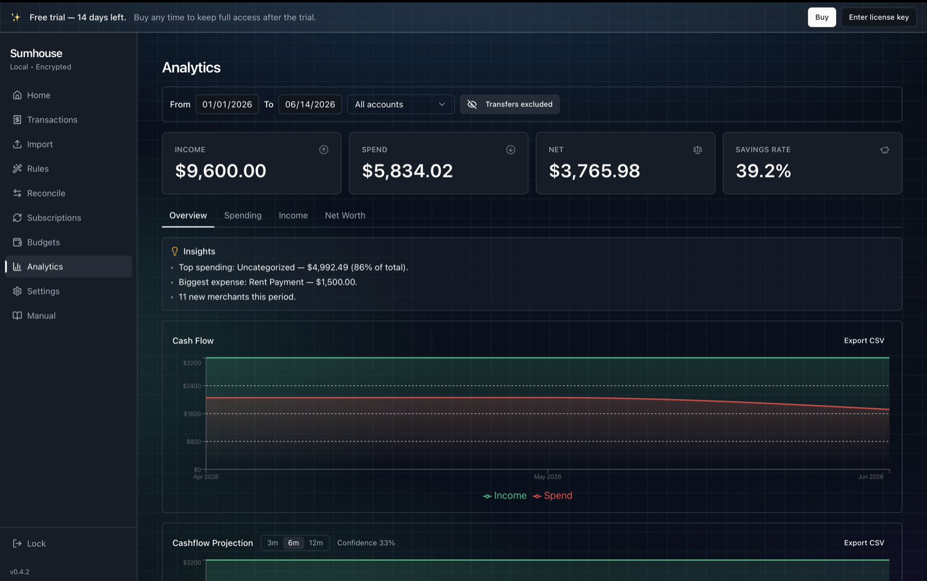The height and width of the screenshot is (581, 927).
Task: Click the crossed-eye icon in Transfers excluded
Action: pos(472,104)
